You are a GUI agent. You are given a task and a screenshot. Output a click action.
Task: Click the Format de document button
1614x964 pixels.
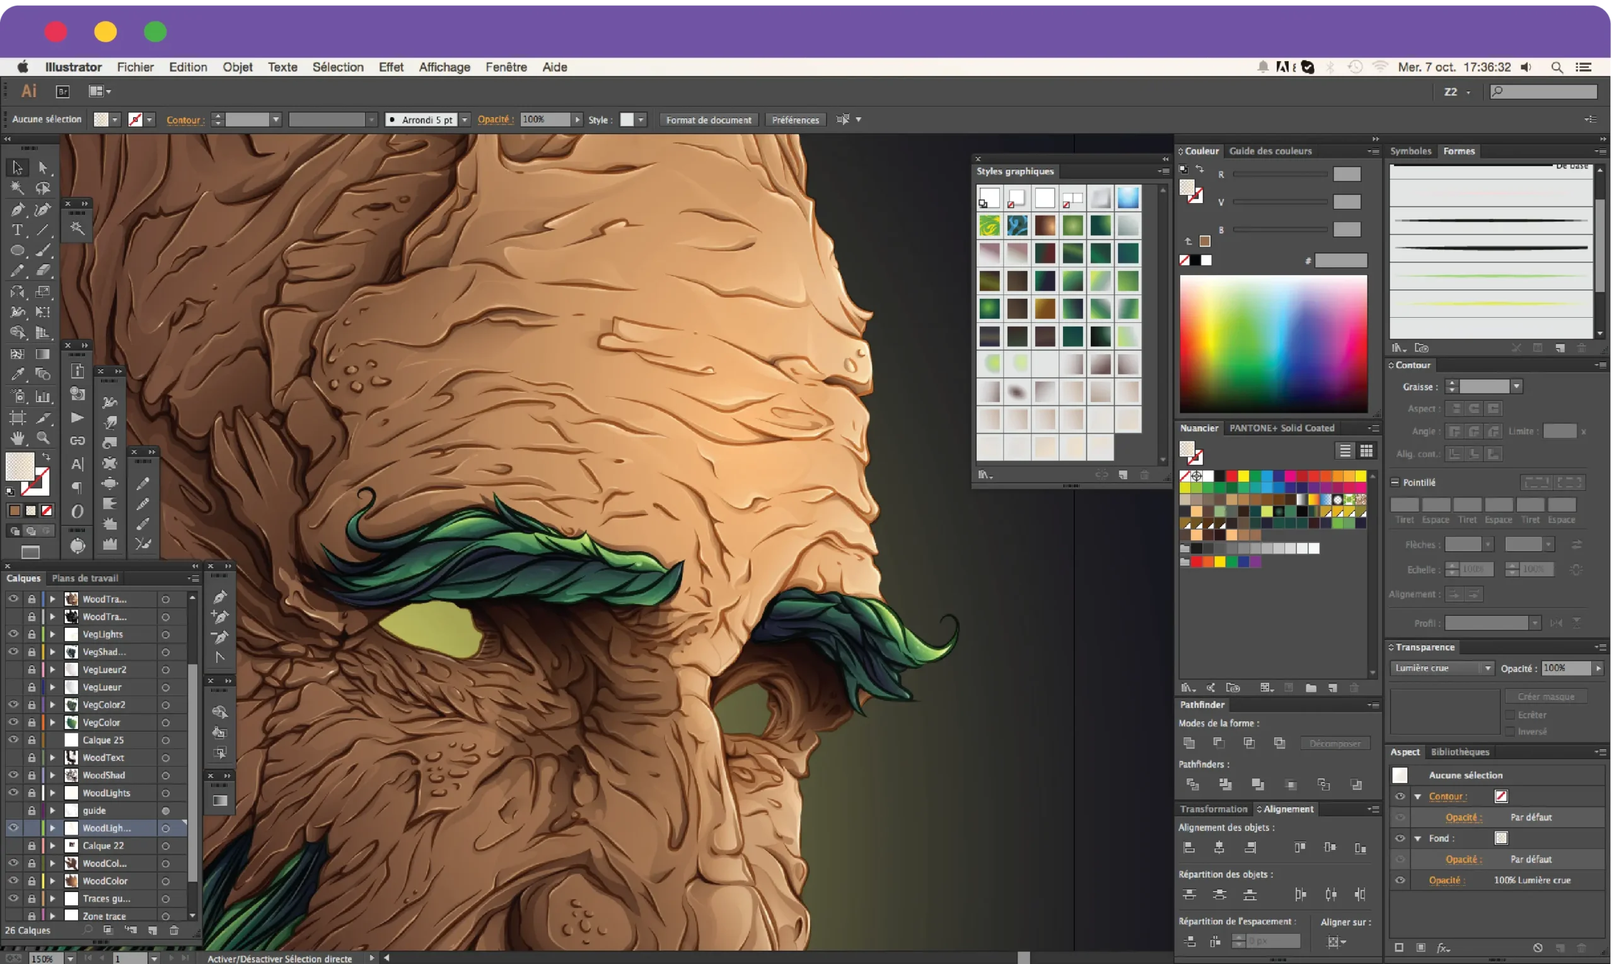click(709, 120)
